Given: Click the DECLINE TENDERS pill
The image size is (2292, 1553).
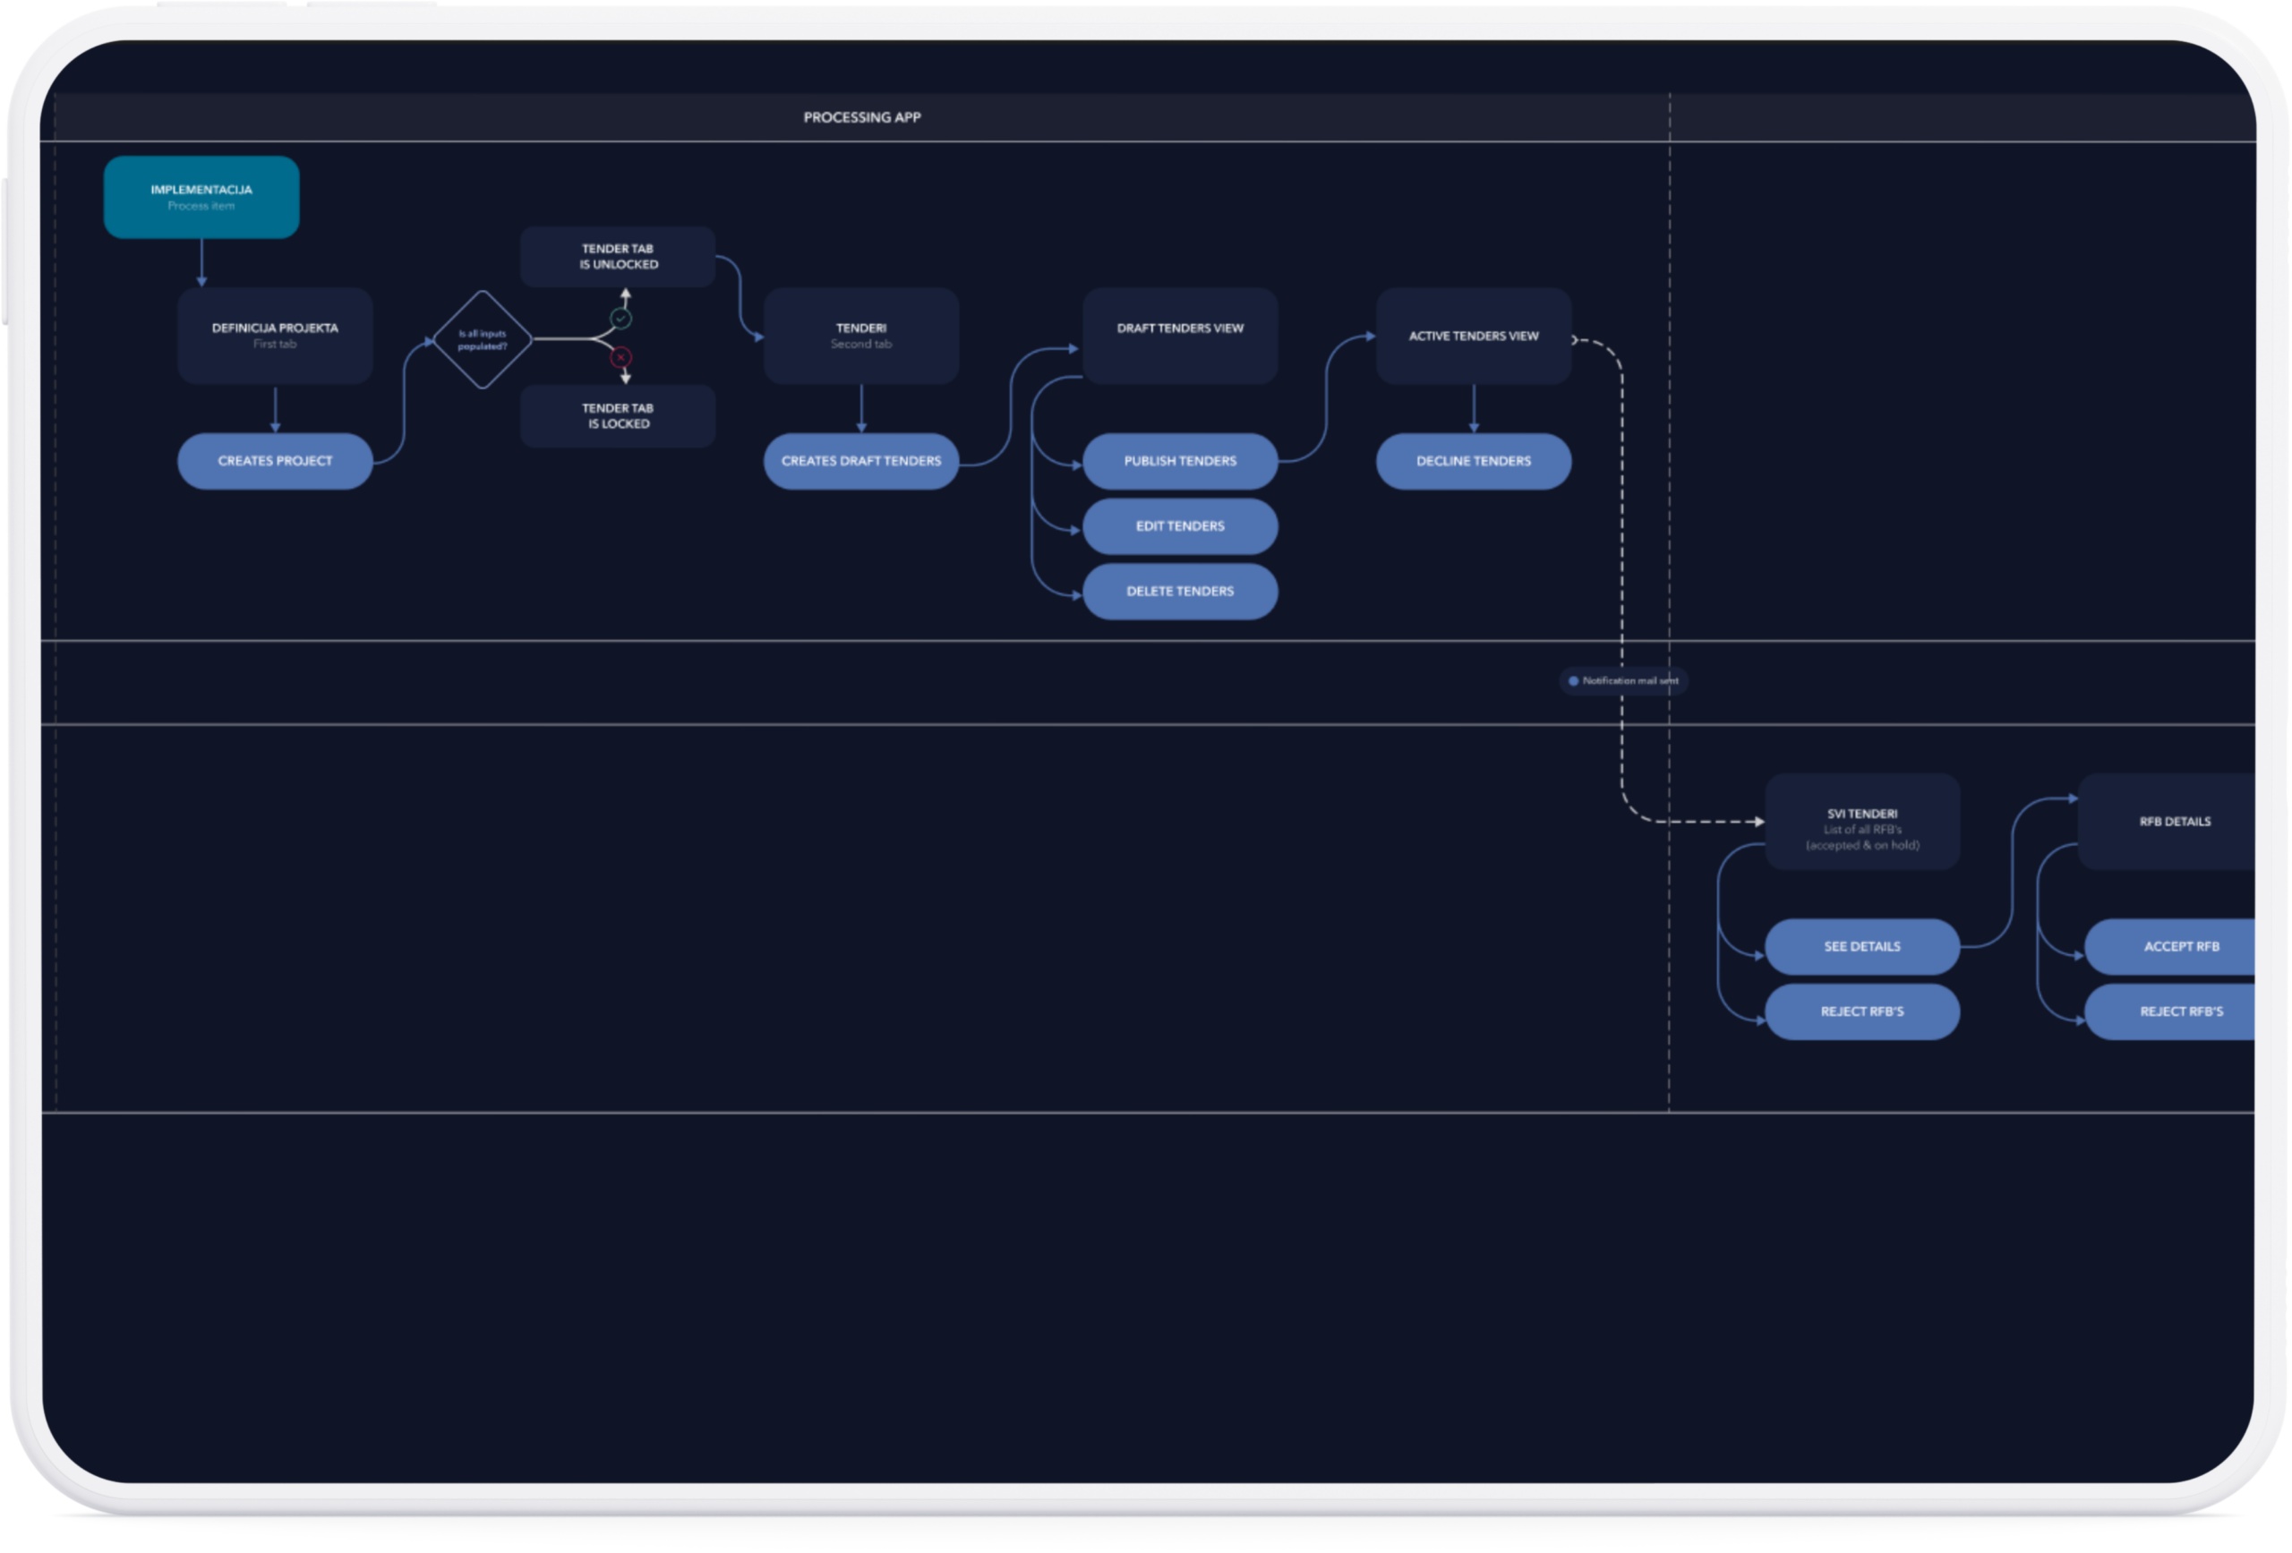Looking at the screenshot, I should (x=1473, y=460).
